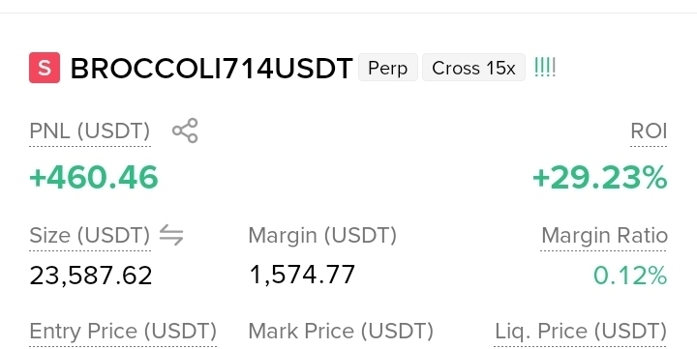The height and width of the screenshot is (349, 697).
Task: Open the BROCCOLI714USDT contract name
Action: coord(212,69)
